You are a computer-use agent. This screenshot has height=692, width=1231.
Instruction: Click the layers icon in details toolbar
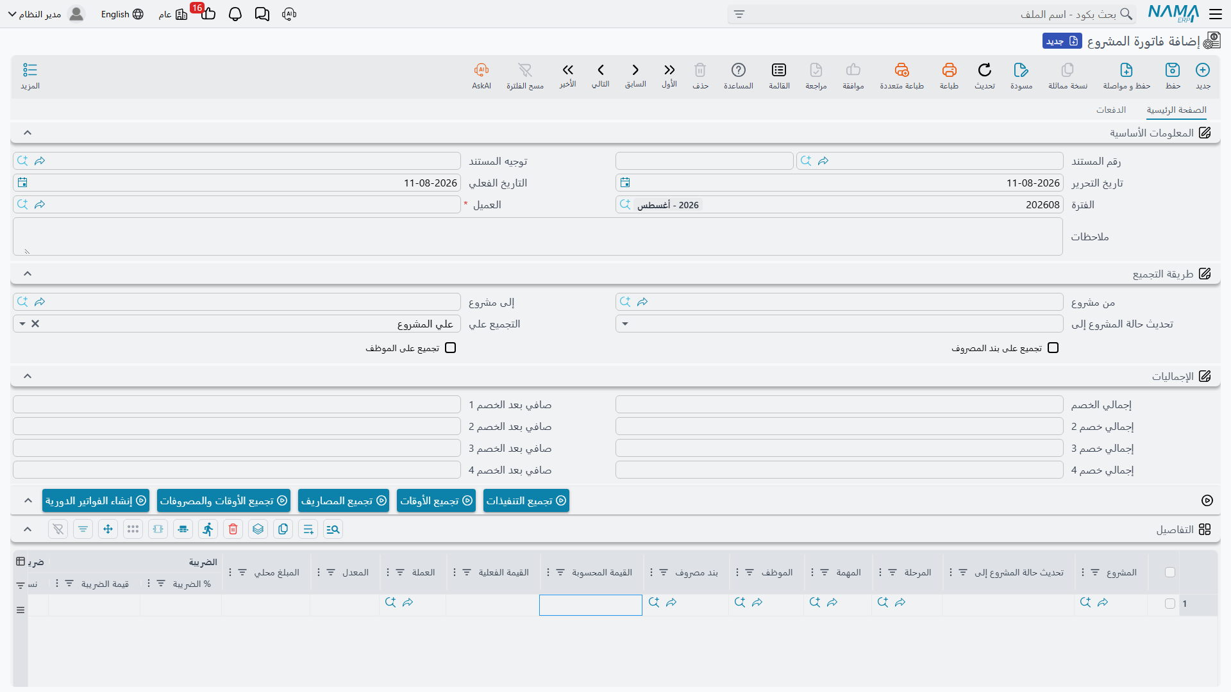(x=258, y=529)
